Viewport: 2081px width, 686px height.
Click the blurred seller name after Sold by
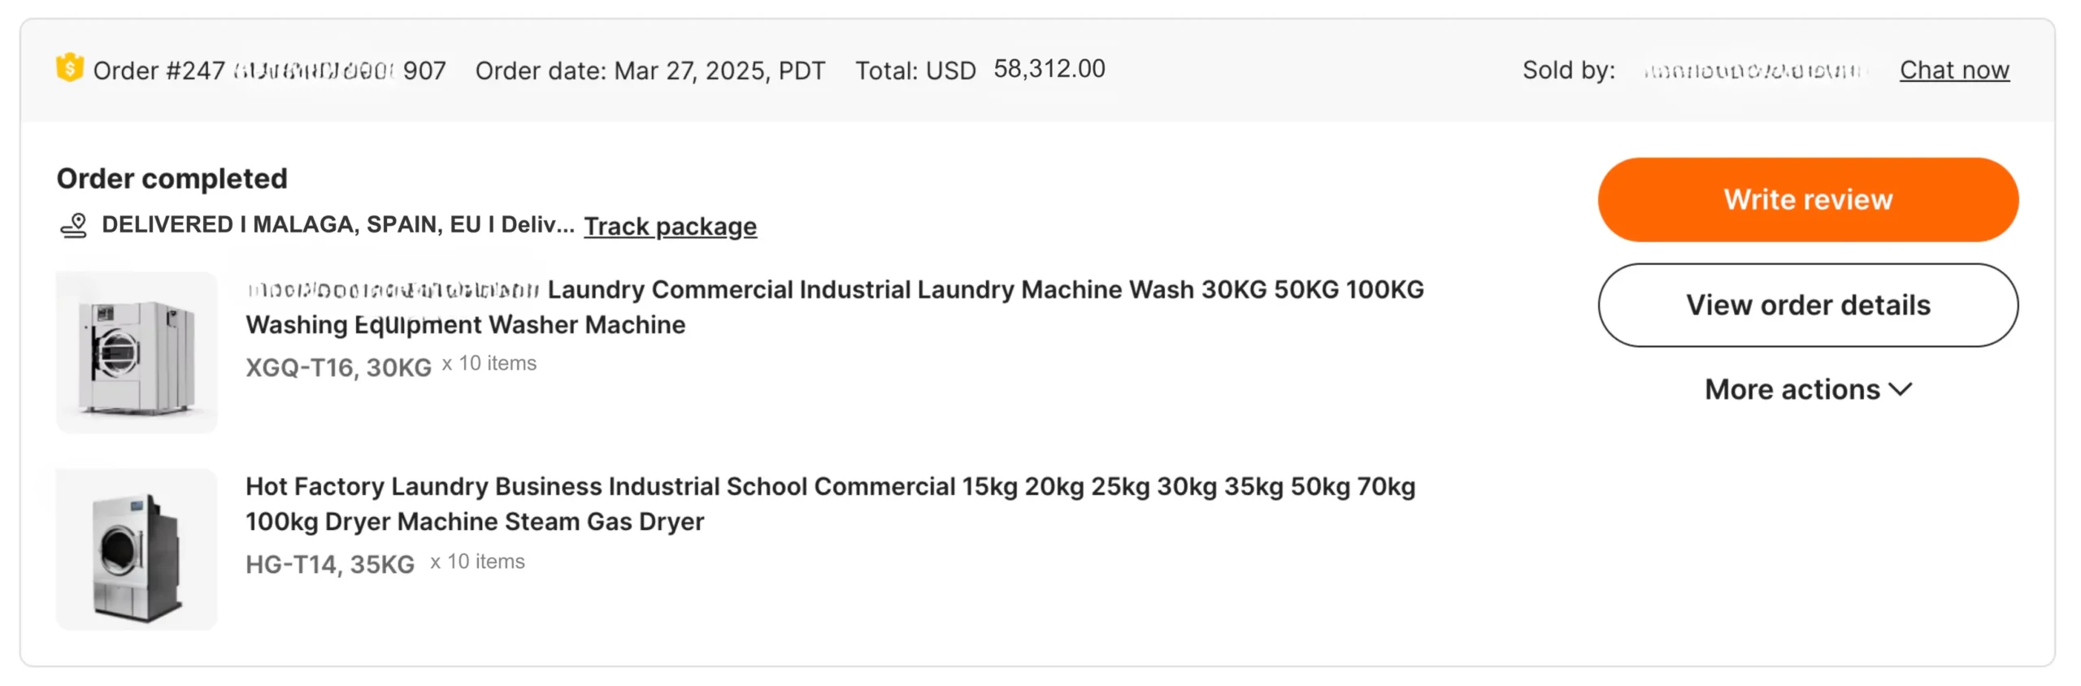click(1756, 71)
